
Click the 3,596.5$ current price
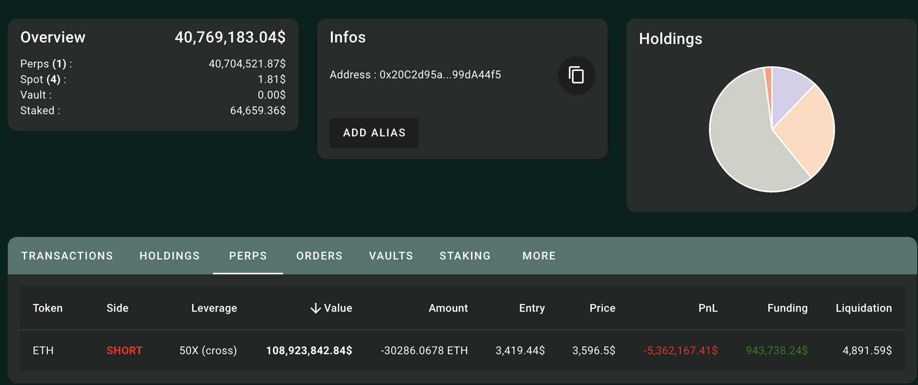[x=594, y=351]
